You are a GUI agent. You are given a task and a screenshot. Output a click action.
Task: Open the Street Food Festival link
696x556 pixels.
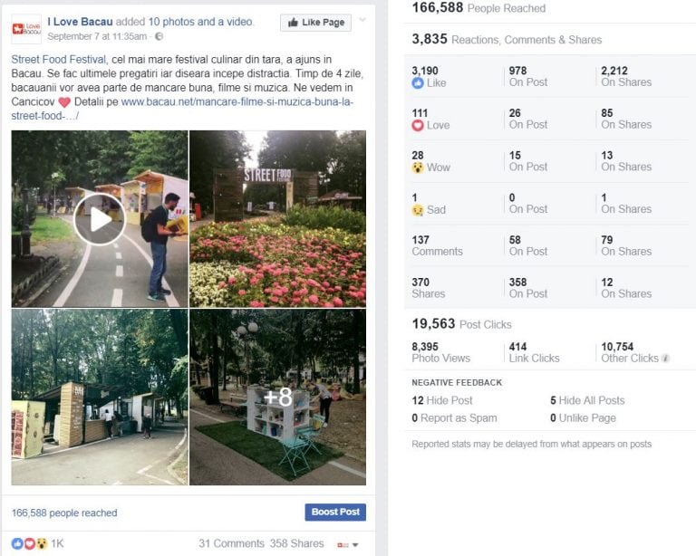click(x=59, y=60)
